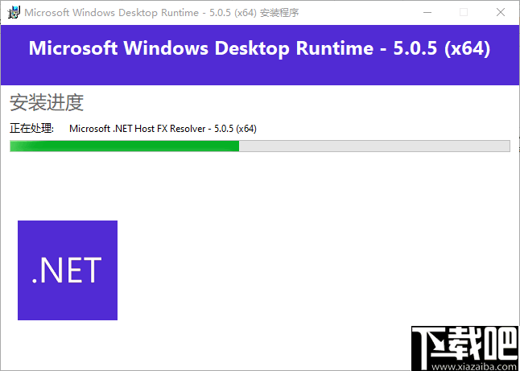Click the window title text in the title bar
Screen dimensions: 520x371
coord(162,13)
